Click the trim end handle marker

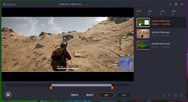(112, 88)
